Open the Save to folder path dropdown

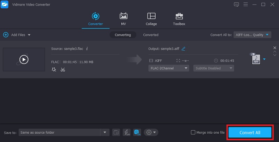(x=105, y=132)
